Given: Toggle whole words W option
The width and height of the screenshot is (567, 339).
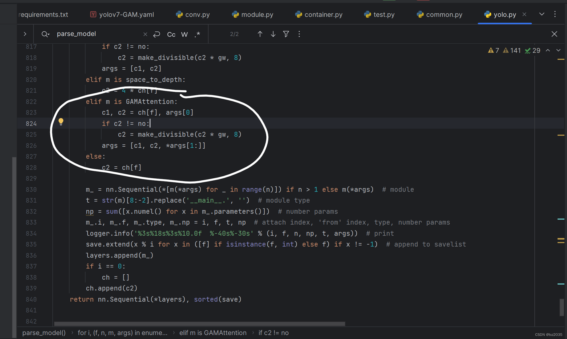Looking at the screenshot, I should 185,35.
